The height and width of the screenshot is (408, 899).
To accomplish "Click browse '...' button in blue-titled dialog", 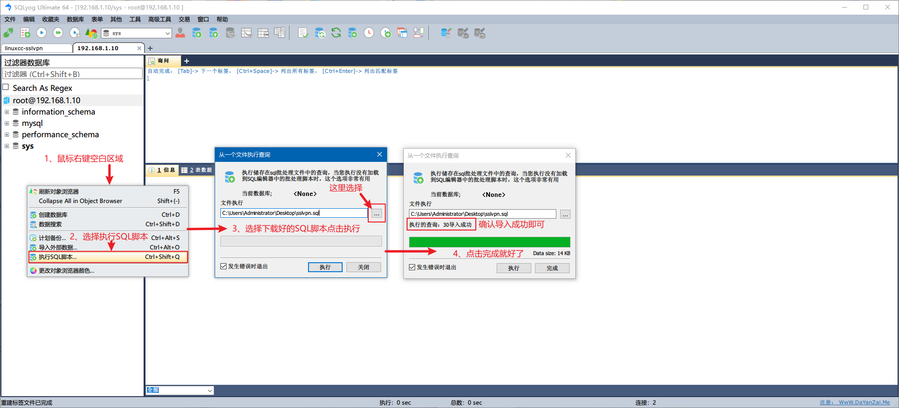I will pyautogui.click(x=377, y=213).
